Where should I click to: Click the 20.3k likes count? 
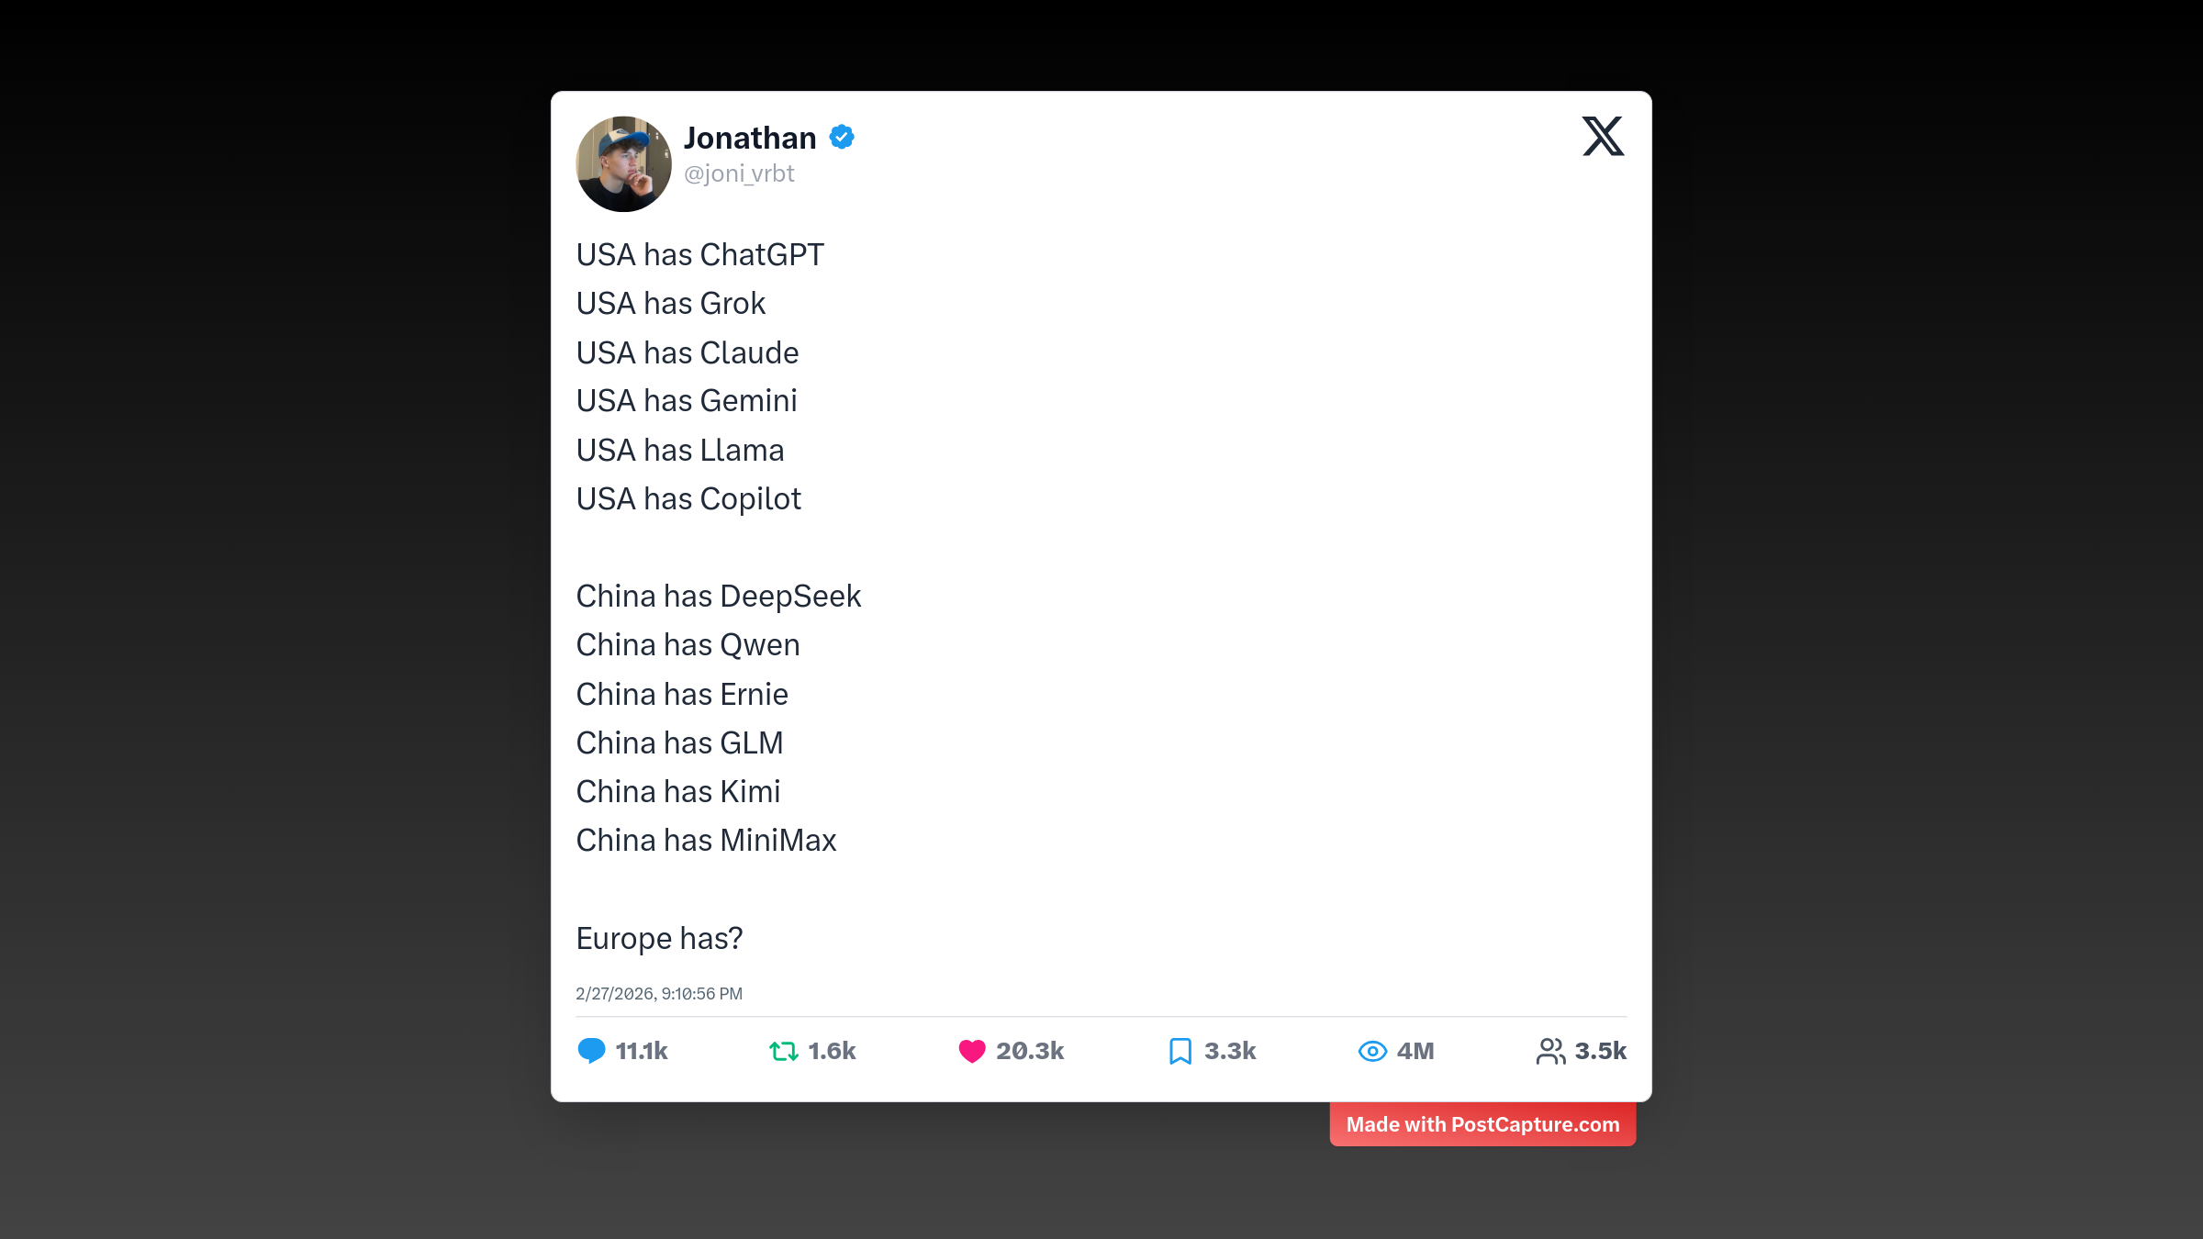click(x=1030, y=1051)
